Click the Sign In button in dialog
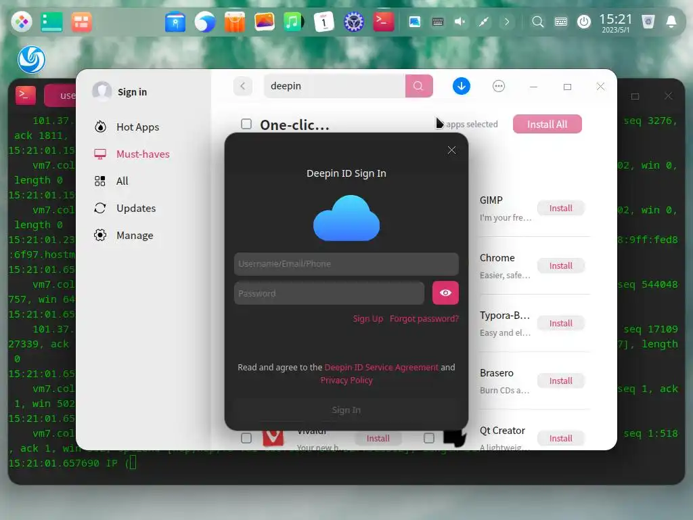Viewport: 693px width, 520px height. 346,410
